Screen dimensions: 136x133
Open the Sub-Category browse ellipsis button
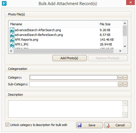point(125,84)
